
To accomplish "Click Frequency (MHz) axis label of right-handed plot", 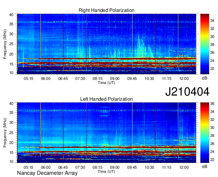I will [5, 44].
